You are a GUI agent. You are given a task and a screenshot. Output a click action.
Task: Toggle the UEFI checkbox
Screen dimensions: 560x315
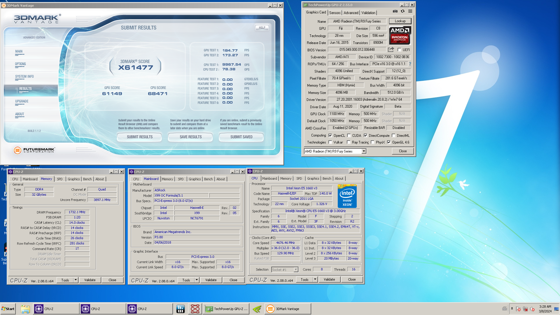coord(399,50)
